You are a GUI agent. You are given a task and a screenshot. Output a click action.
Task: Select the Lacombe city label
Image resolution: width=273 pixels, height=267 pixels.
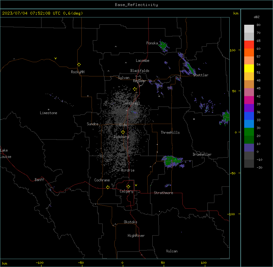(143, 61)
